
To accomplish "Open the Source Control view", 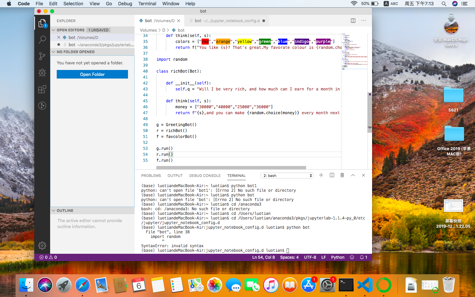I will tap(42, 56).
